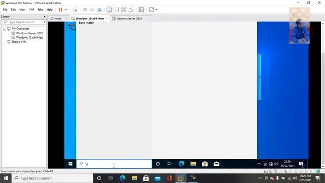Open File Explorer in the guest taskbar
Viewport: 325px width, 183px height.
tap(193, 164)
